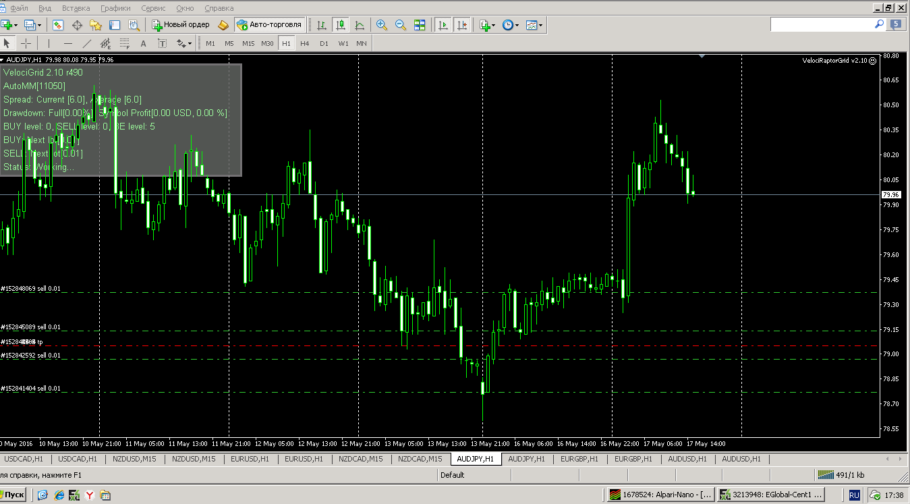Click the RU language indicator
The height and width of the screenshot is (504, 910).
tap(854, 495)
